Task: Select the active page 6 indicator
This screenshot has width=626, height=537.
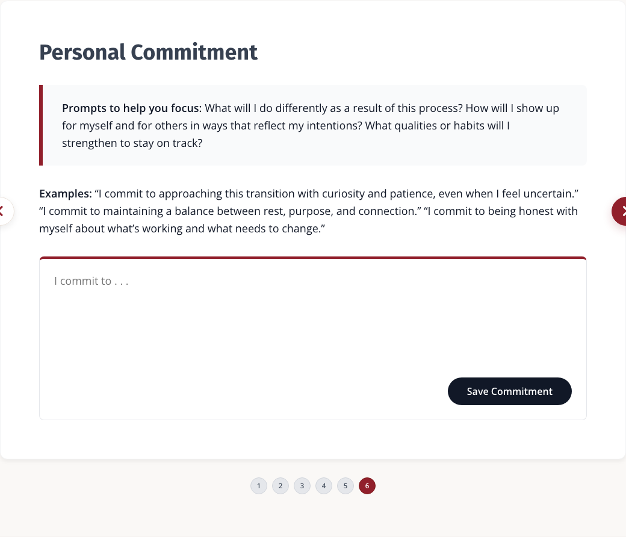Action: pyautogui.click(x=367, y=486)
